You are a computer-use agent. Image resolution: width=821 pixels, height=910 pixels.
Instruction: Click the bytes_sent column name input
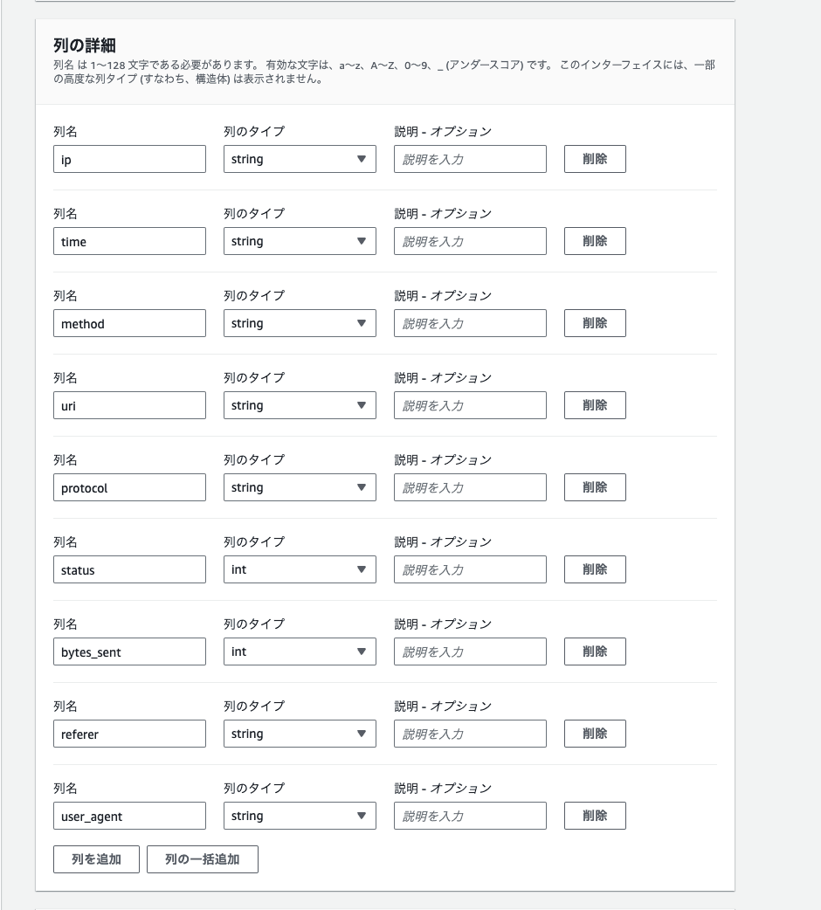pyautogui.click(x=129, y=651)
